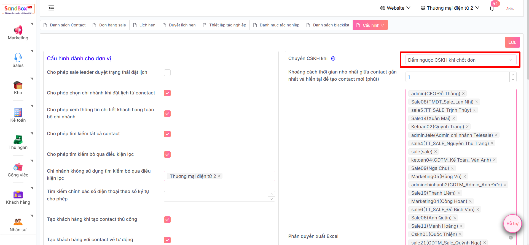Expand the Thương mại điện tử 2 branch selector
Viewport: 529px width, 245px height.
[x=450, y=8]
